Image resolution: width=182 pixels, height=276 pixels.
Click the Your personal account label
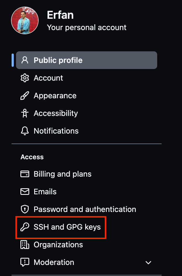(x=87, y=27)
